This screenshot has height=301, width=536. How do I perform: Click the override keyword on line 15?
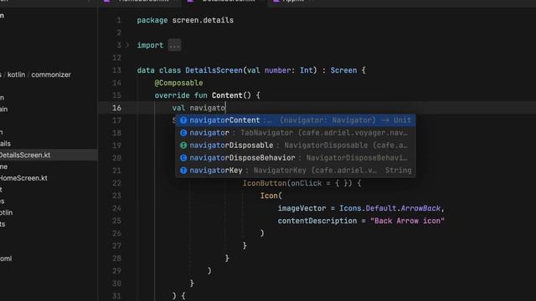pos(172,95)
